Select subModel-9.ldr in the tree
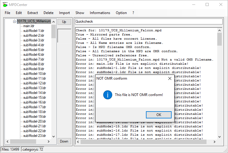Image resolution: width=228 pixels, height=153 pixels. tap(34, 69)
